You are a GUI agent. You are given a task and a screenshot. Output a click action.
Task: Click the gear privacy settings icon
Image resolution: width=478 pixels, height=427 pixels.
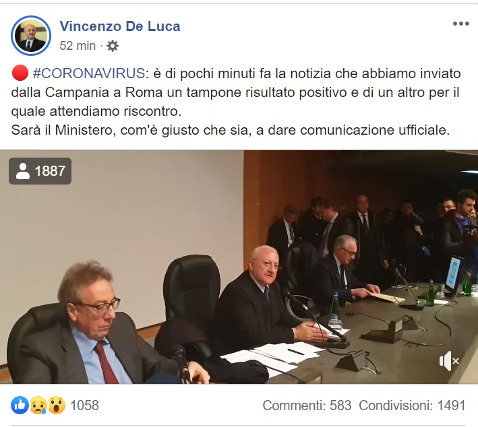click(x=113, y=46)
